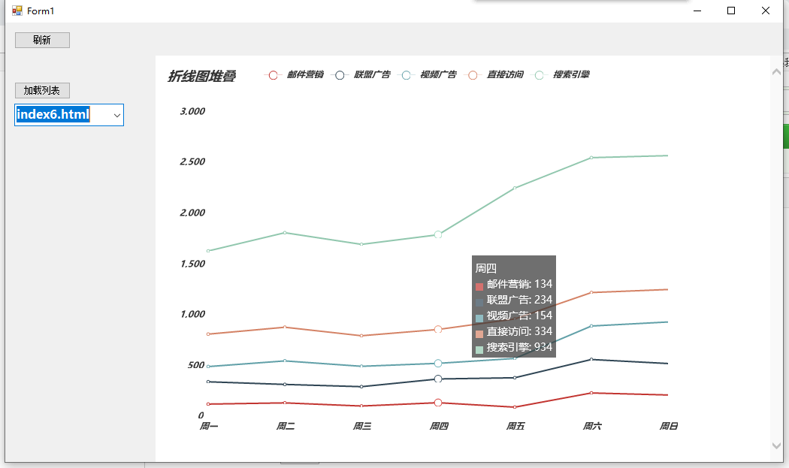
Task: Click the 邮件营销 data point on 周四
Action: (x=438, y=403)
